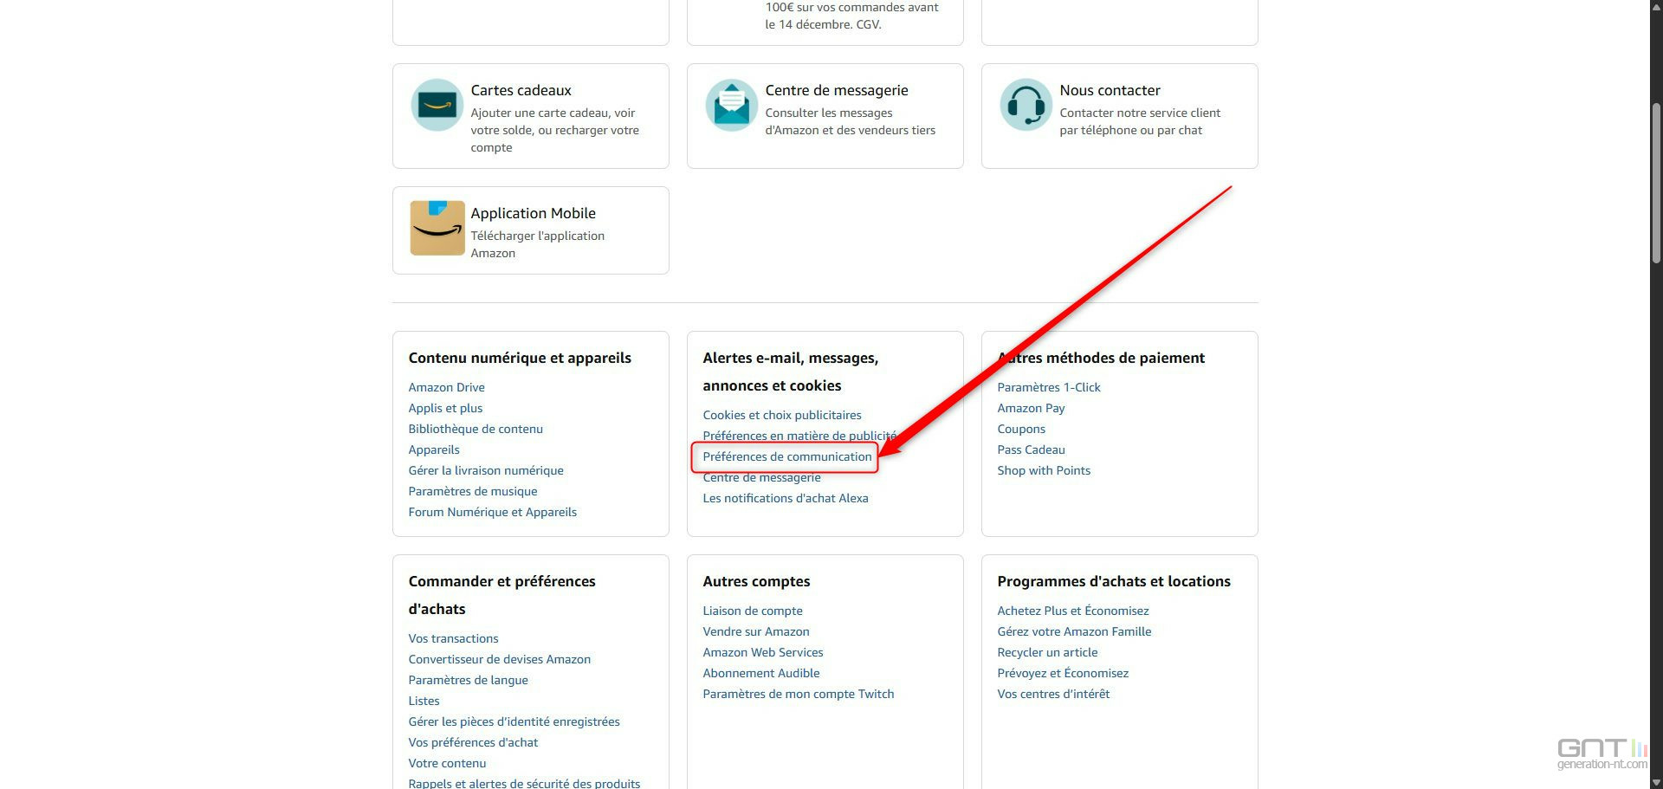The width and height of the screenshot is (1663, 789).
Task: Go to Vendre sur Amazon
Action: coord(755,631)
